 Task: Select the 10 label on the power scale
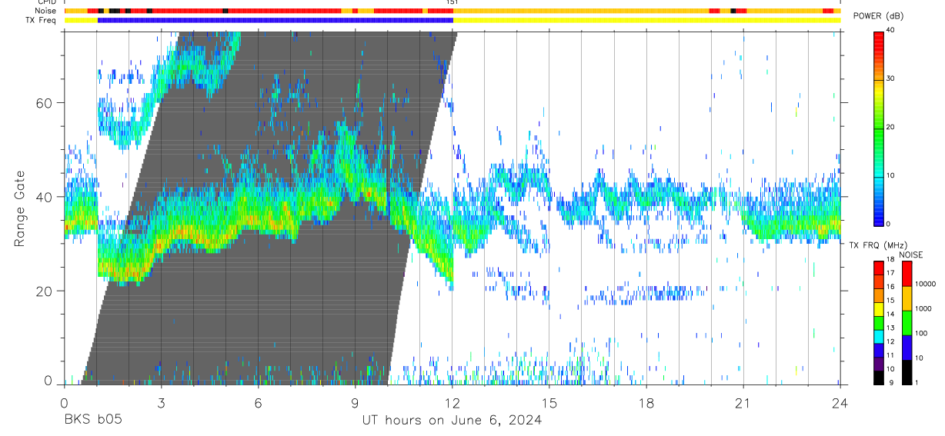pyautogui.click(x=891, y=175)
